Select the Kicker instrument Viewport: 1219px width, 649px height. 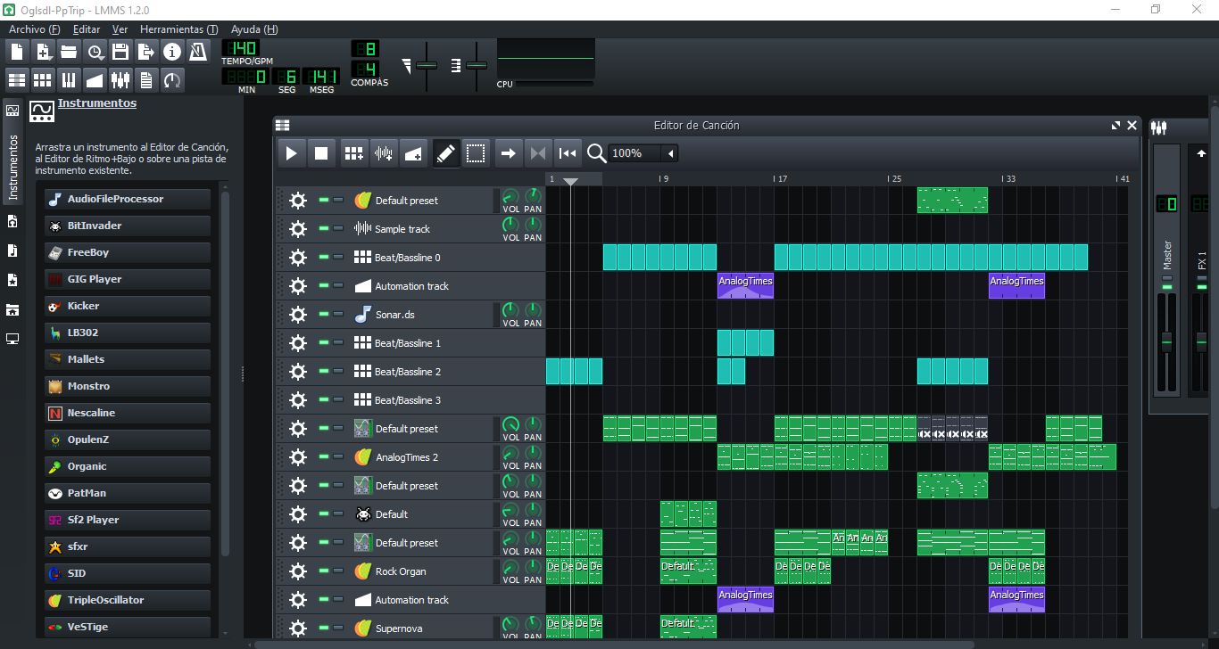128,306
